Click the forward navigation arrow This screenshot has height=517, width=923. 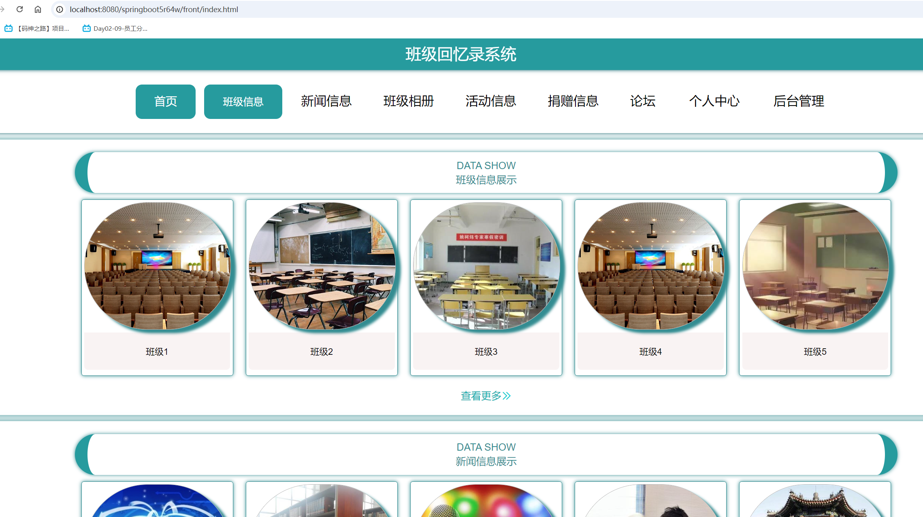tap(3, 9)
